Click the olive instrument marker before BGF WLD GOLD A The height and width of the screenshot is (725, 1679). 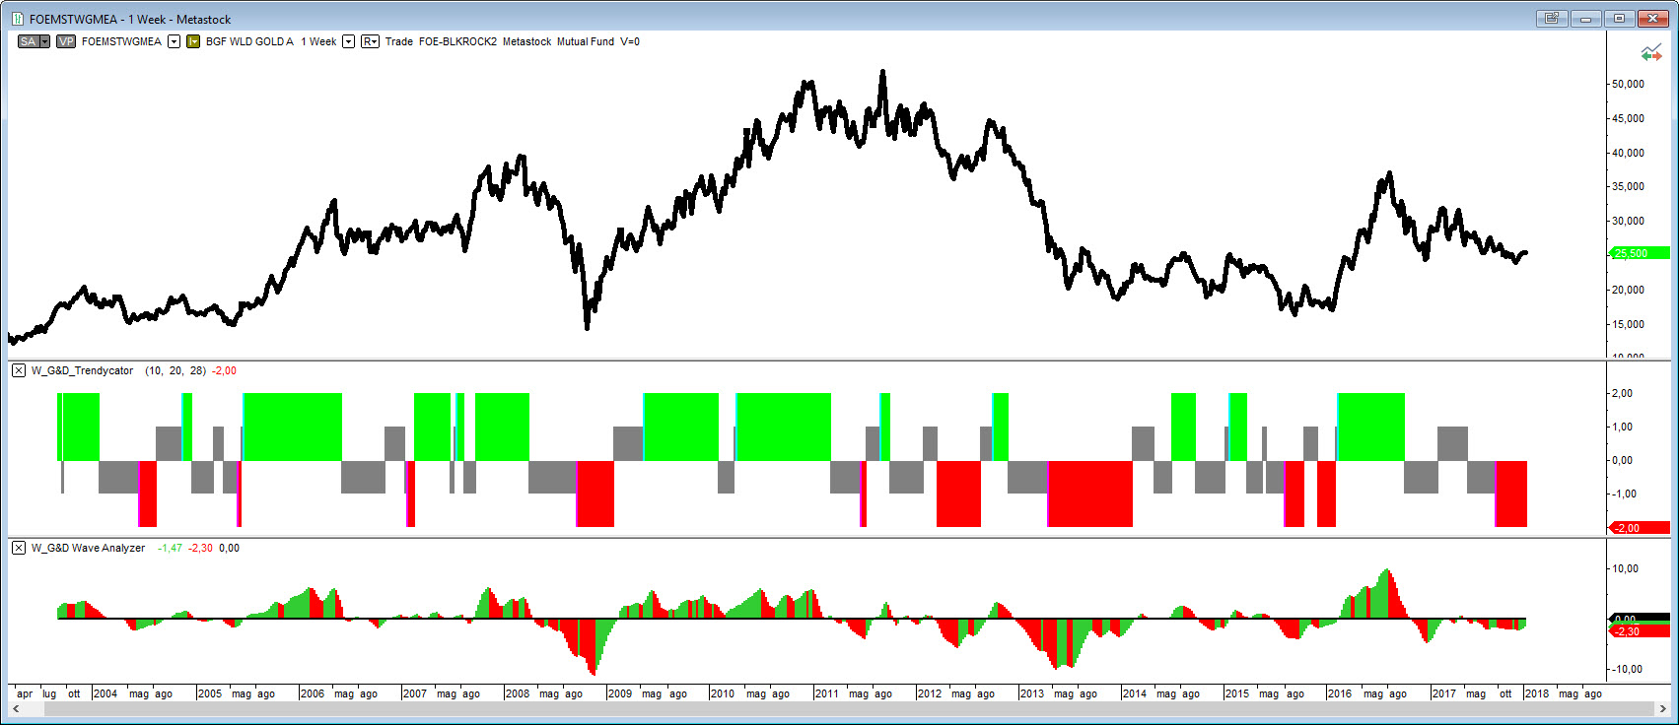pos(193,41)
